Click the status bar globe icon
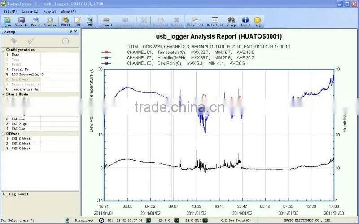Screen dimensions: 359x224 67,220
